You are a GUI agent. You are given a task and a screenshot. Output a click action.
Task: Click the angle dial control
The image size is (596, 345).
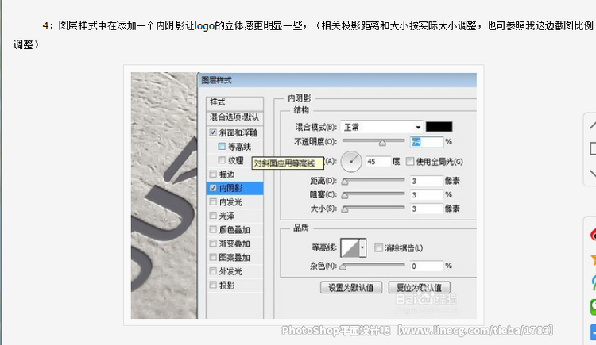tap(351, 161)
